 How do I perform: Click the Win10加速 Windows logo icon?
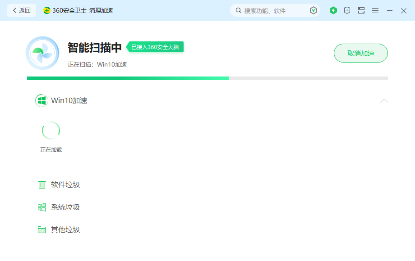41,100
